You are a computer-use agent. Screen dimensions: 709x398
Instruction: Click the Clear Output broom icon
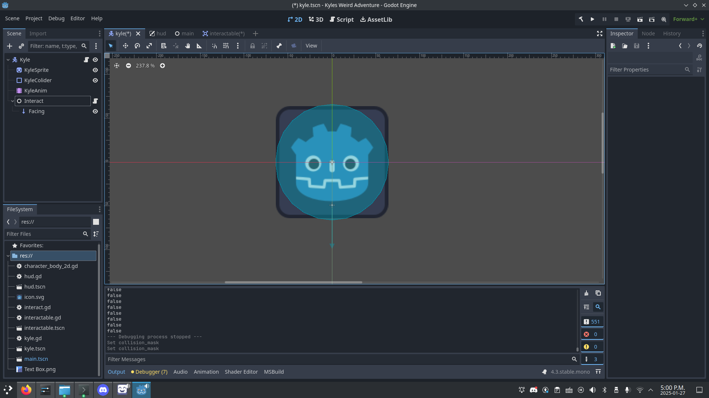pyautogui.click(x=586, y=293)
